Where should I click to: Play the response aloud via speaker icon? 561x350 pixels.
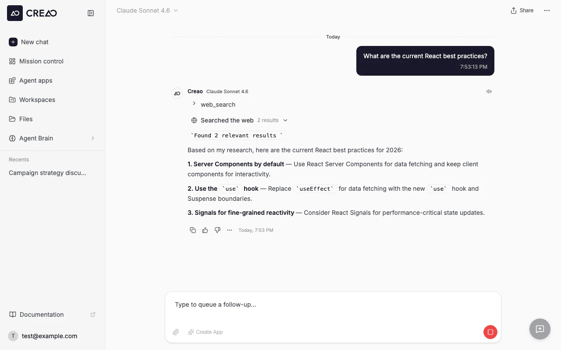click(489, 91)
